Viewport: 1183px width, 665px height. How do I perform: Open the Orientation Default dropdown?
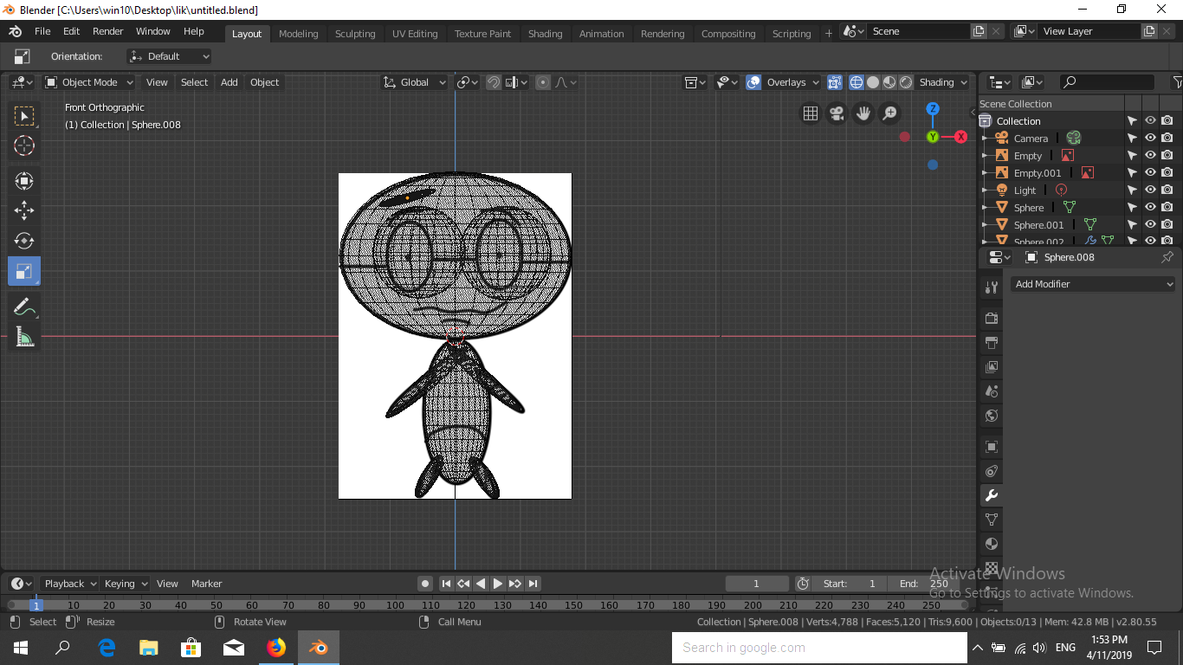(x=169, y=56)
